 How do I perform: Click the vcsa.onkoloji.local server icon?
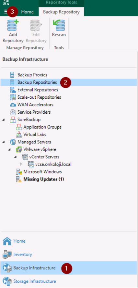coord(31,164)
